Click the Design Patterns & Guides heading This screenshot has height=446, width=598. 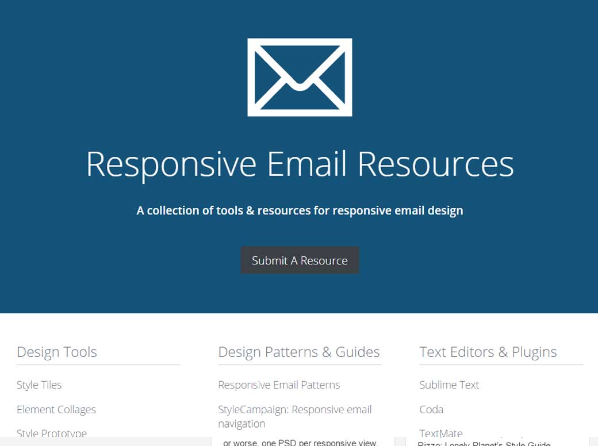coord(299,352)
